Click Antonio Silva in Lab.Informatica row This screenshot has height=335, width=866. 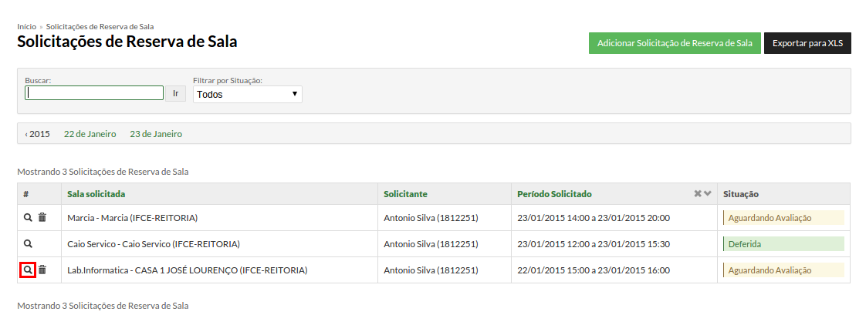(431, 270)
